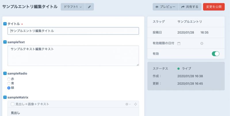
Task: Click the translation icon beside sampleMatrix label
Action: 5,98
